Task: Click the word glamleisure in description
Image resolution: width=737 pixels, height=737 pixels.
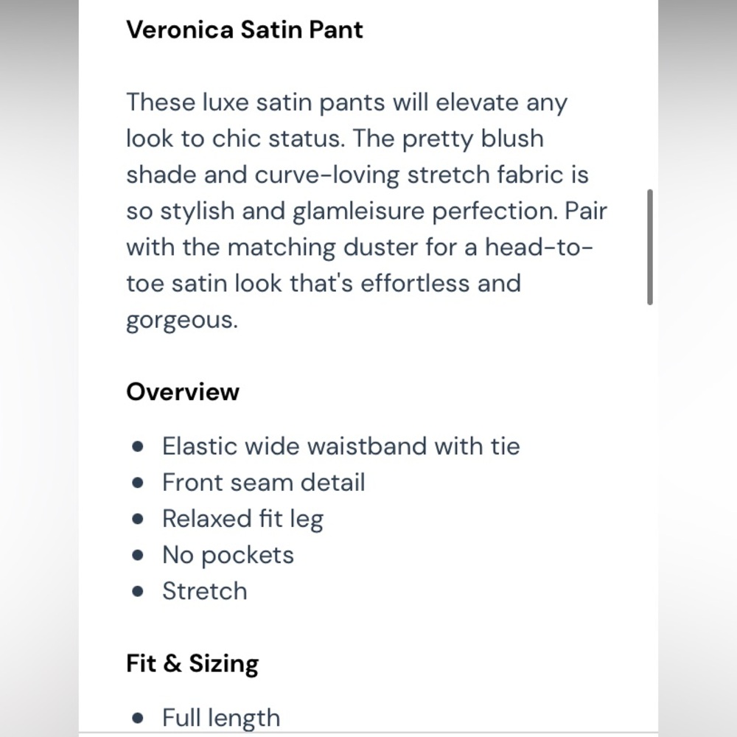Action: pyautogui.click(x=358, y=212)
